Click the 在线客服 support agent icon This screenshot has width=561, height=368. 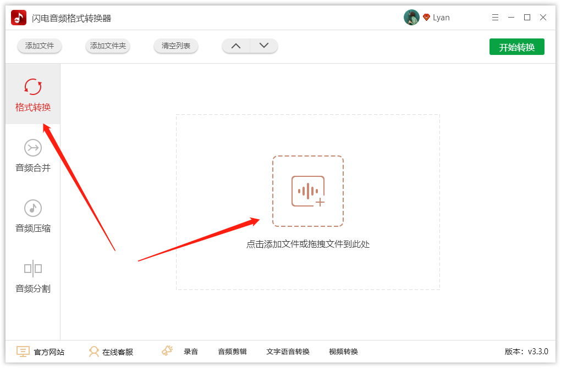tap(94, 352)
